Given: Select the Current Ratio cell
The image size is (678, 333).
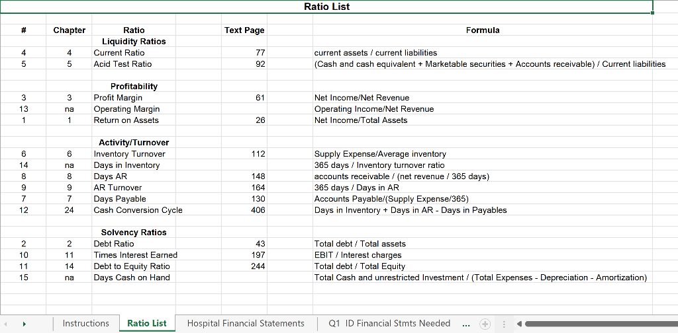Looking at the screenshot, I should 134,53.
